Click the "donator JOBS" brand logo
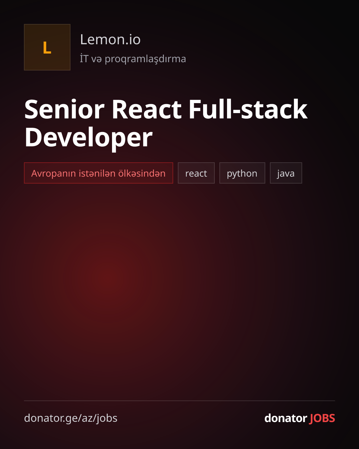This screenshot has width=359, height=449. [299, 418]
